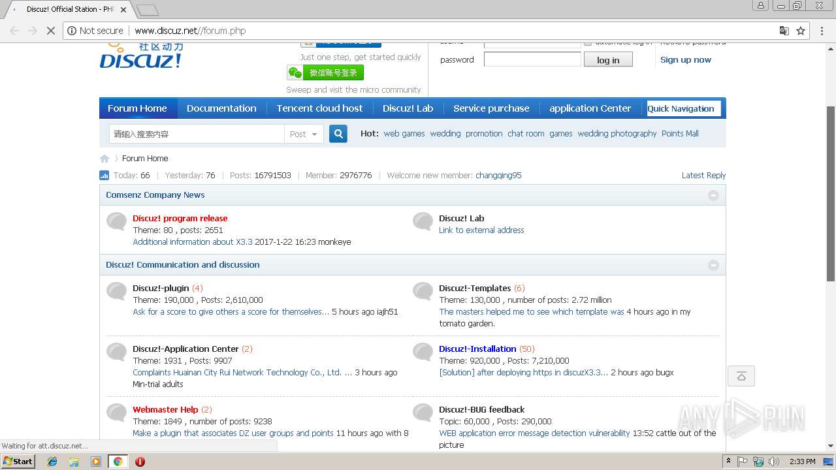Click the volume icon in system tray
The height and width of the screenshot is (470, 836).
coord(774,462)
